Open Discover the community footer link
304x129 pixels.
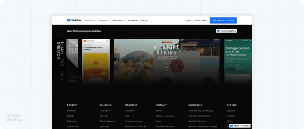pos(200,111)
